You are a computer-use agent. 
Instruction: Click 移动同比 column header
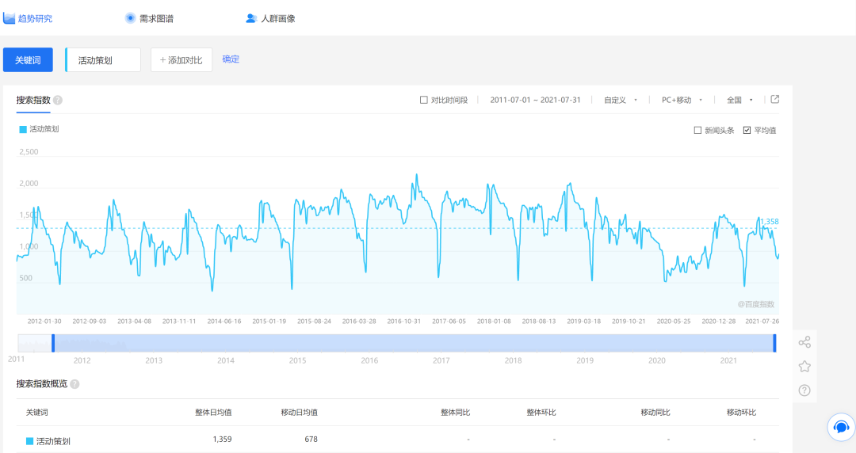point(655,412)
